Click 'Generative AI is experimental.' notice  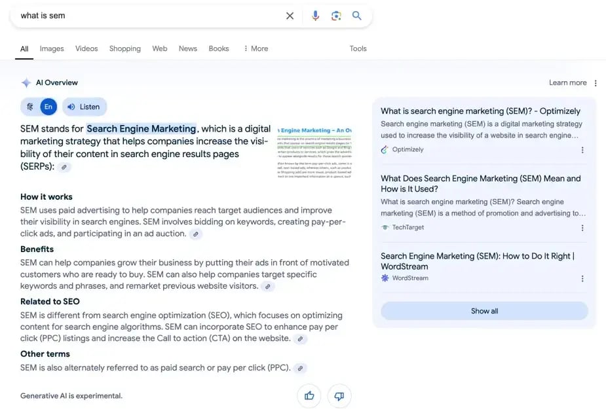(x=71, y=396)
